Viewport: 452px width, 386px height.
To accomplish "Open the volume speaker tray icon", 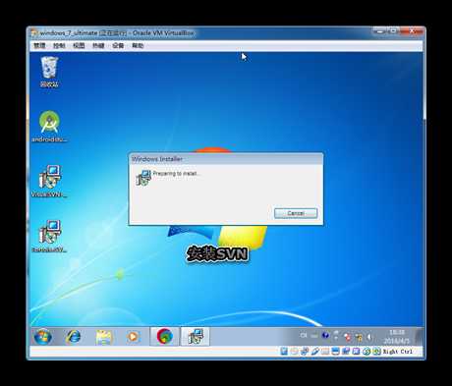I will coord(369,337).
